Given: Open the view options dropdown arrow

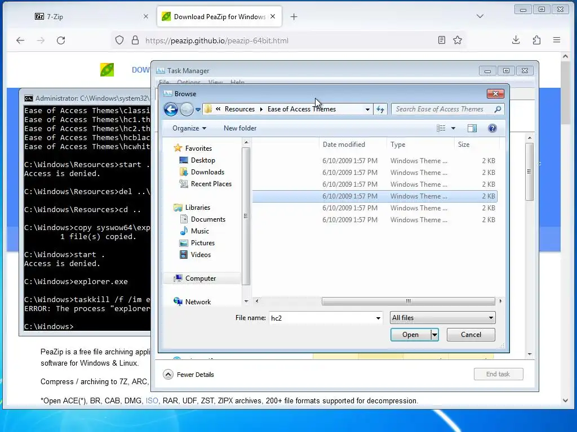Looking at the screenshot, I should pyautogui.click(x=454, y=128).
